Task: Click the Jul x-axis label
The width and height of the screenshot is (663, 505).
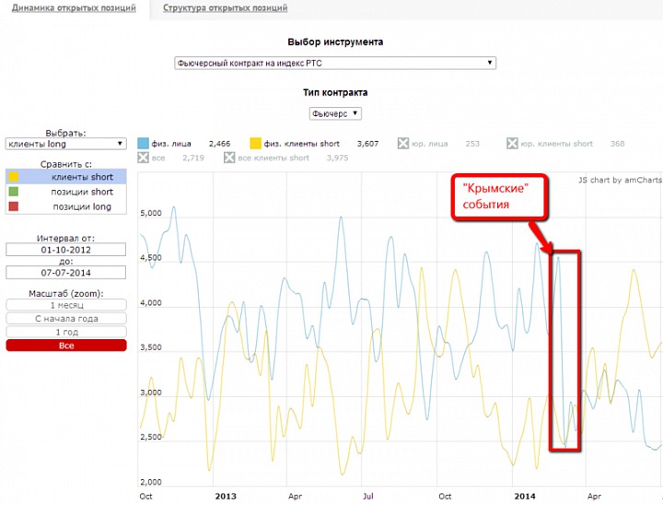Action: pos(368,496)
